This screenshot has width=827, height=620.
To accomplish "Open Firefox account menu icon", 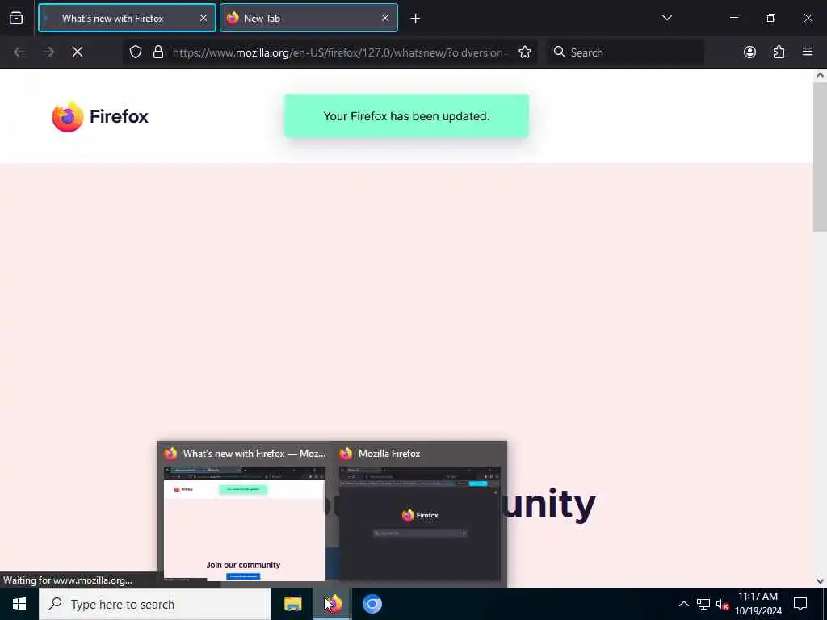I will tap(749, 52).
